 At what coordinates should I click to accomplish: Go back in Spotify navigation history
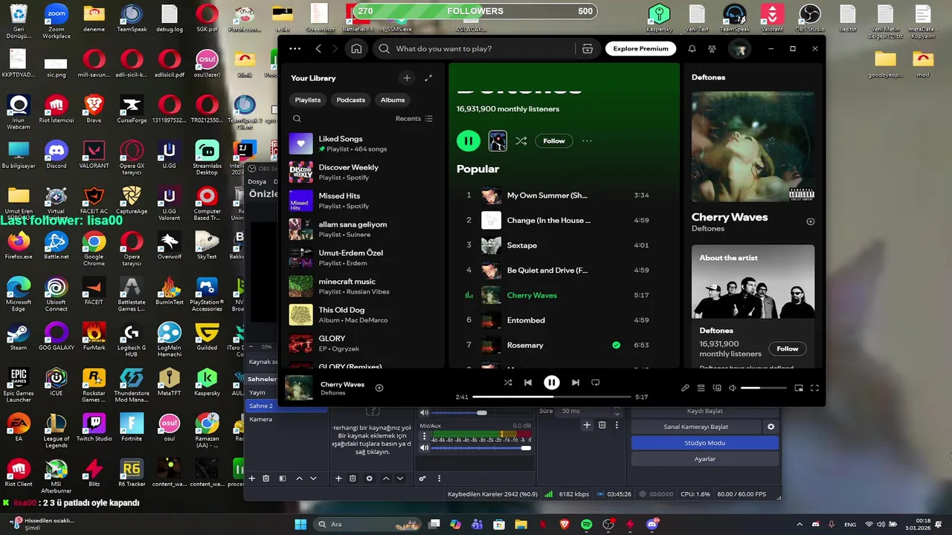(318, 48)
